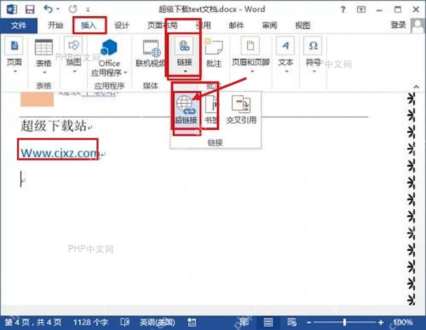Open zoom dialog via 100% label
The height and width of the screenshot is (330, 426).
(403, 322)
